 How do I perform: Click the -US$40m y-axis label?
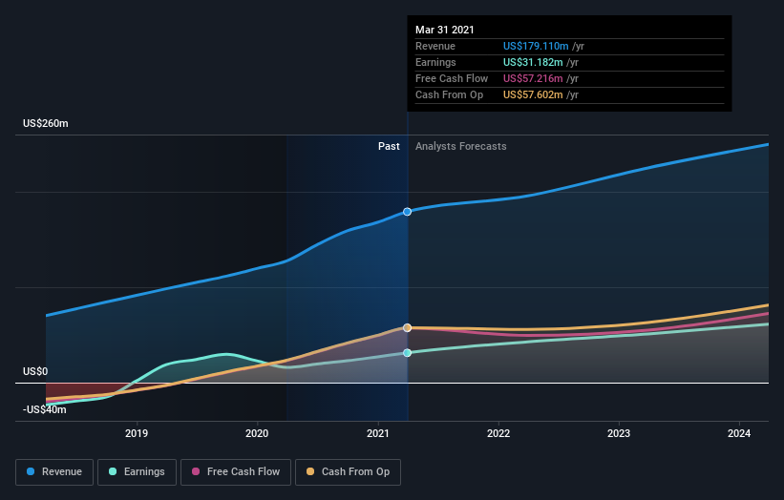point(45,409)
